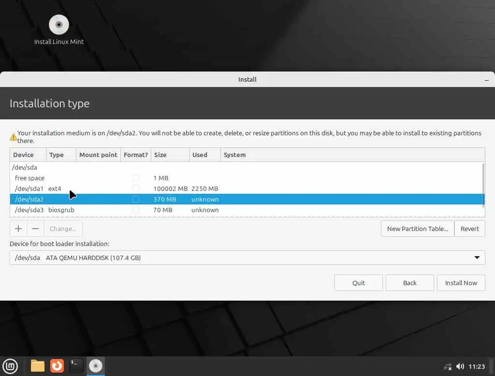
Task: Sort by the System column header
Action: [352, 155]
